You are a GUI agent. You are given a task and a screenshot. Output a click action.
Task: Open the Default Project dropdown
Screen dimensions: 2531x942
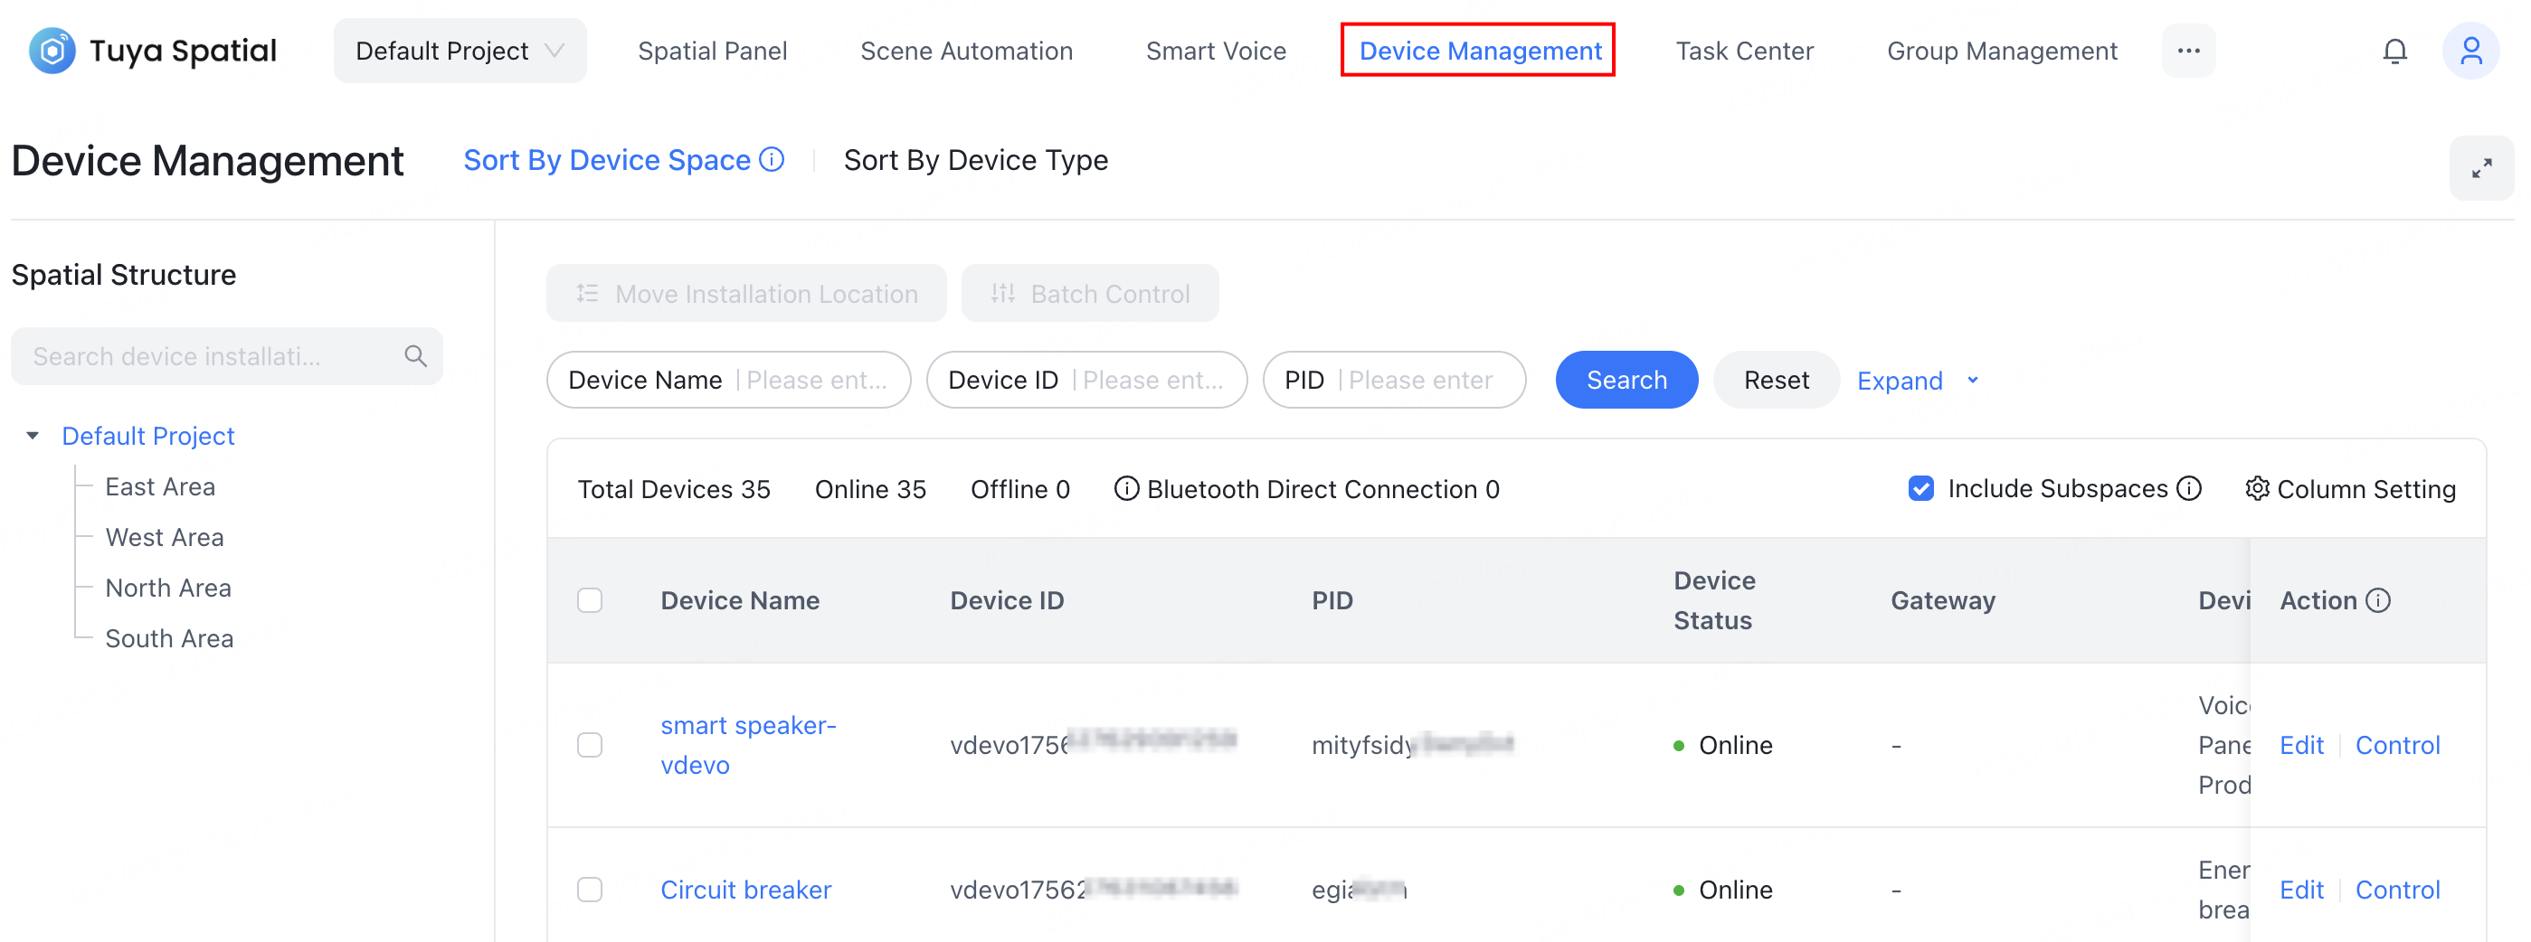pos(460,52)
